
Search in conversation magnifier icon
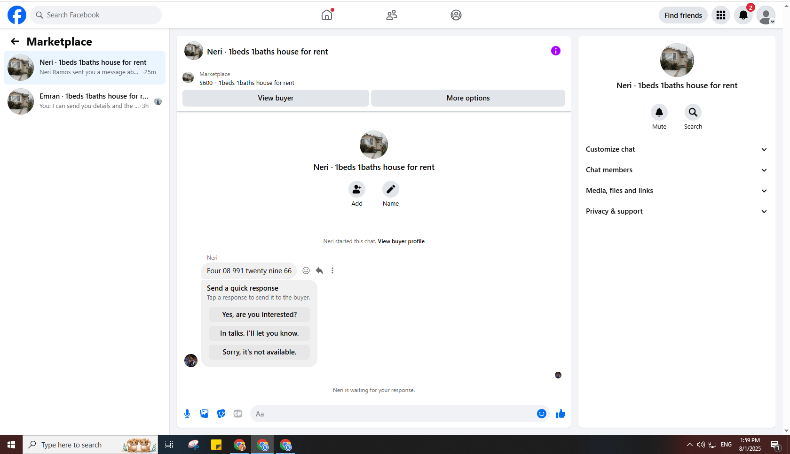(693, 112)
